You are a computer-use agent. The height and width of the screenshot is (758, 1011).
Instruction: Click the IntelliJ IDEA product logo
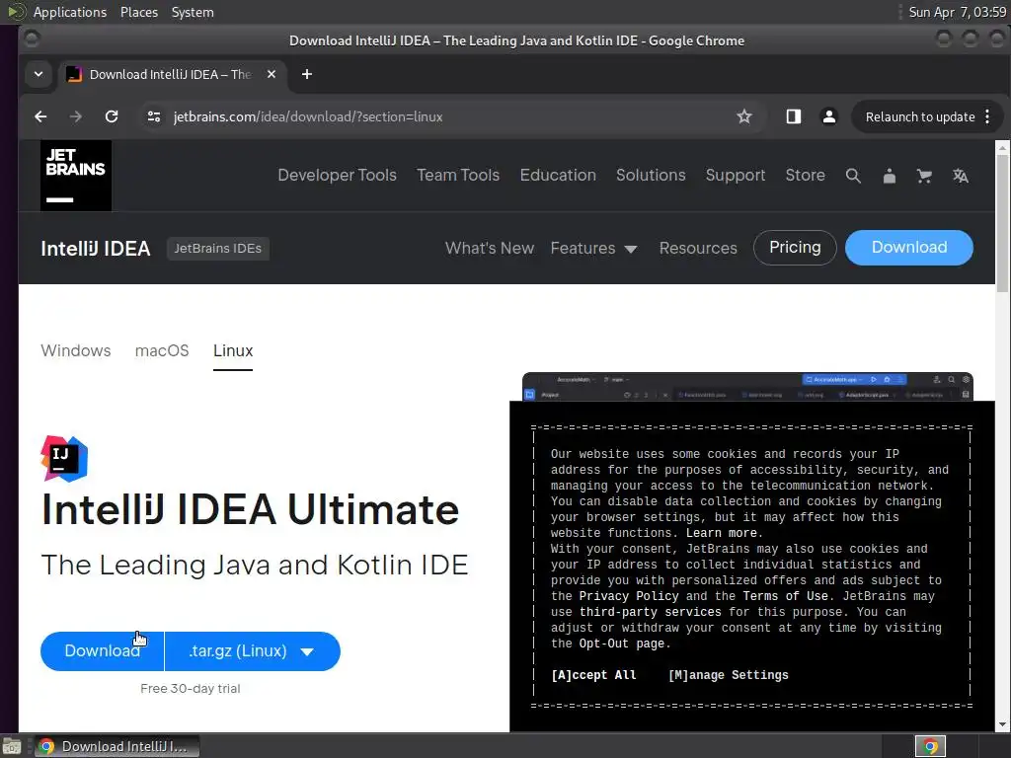click(x=64, y=458)
